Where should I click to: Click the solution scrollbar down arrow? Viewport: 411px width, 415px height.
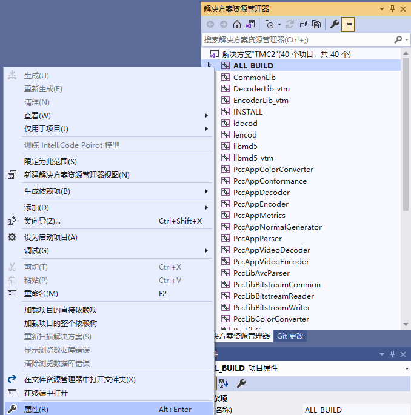click(406, 324)
